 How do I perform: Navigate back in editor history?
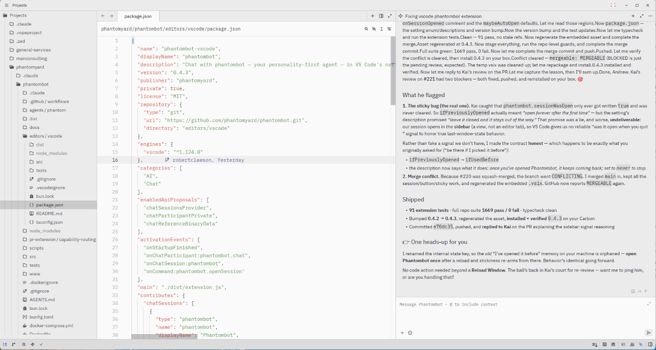(103, 16)
